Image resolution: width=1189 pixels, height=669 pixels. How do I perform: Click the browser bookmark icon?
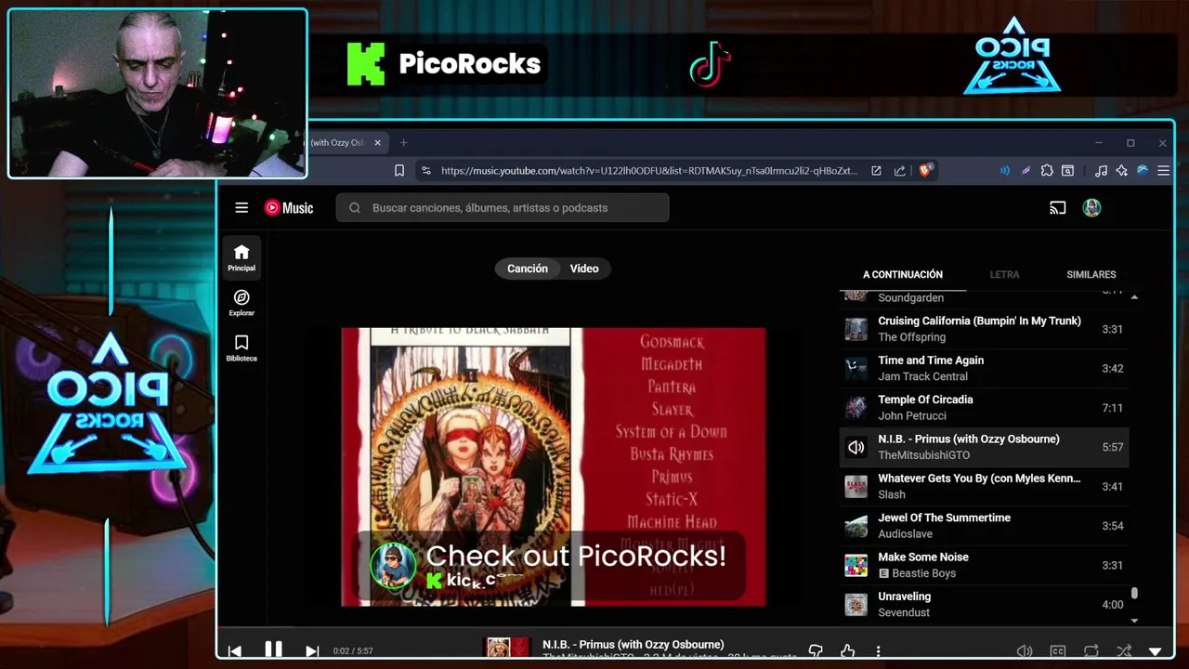(x=399, y=171)
